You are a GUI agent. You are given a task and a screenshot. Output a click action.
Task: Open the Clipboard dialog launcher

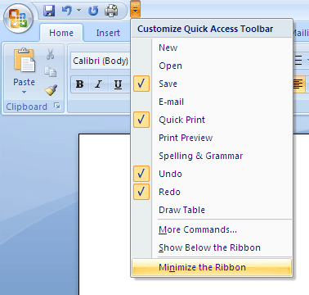click(x=57, y=106)
